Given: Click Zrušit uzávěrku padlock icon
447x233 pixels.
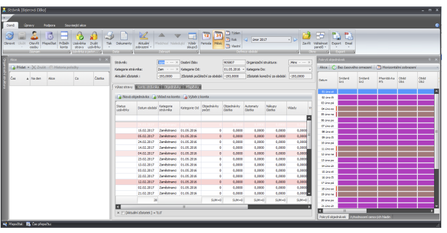Looking at the screenshot, I should coord(94,36).
